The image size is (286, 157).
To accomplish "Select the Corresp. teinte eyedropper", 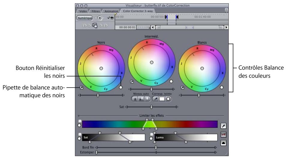I will (156, 99).
